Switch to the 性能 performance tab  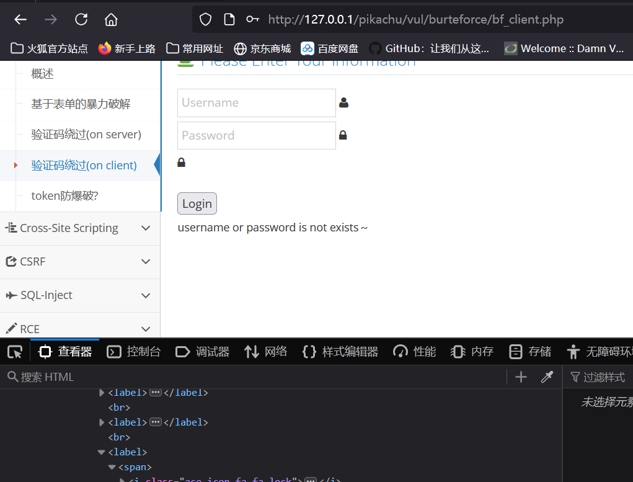[415, 352]
